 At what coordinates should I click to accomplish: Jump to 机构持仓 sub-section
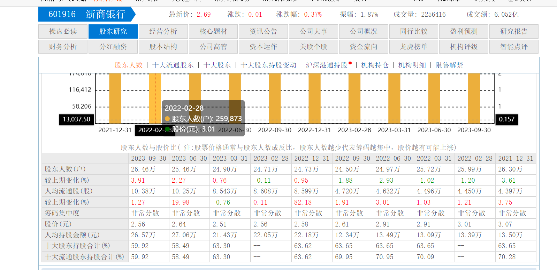pyautogui.click(x=375, y=65)
